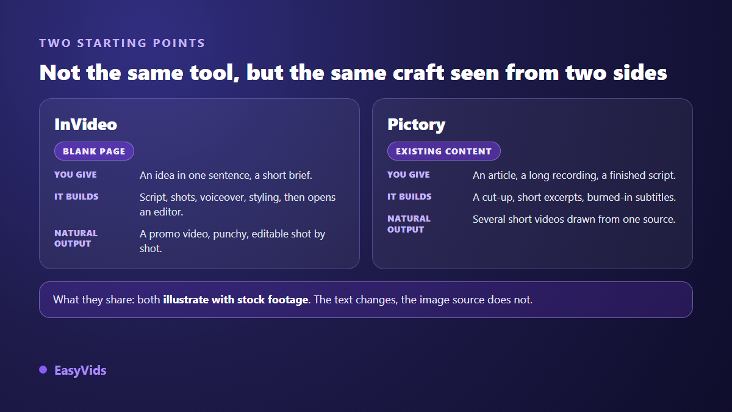Click the slide title about same craft
The width and height of the screenshot is (732, 412).
[x=353, y=73]
